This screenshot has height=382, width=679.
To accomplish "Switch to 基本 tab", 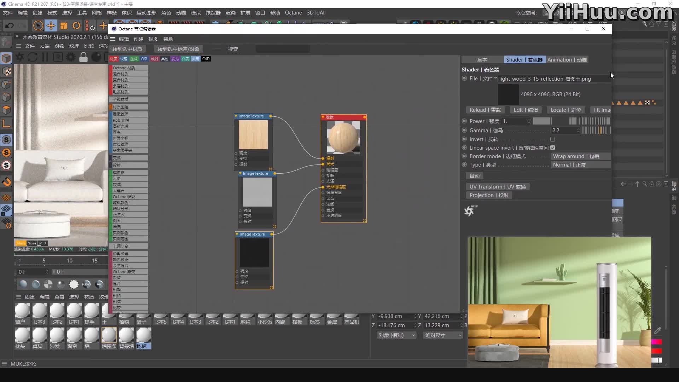I will click(482, 60).
